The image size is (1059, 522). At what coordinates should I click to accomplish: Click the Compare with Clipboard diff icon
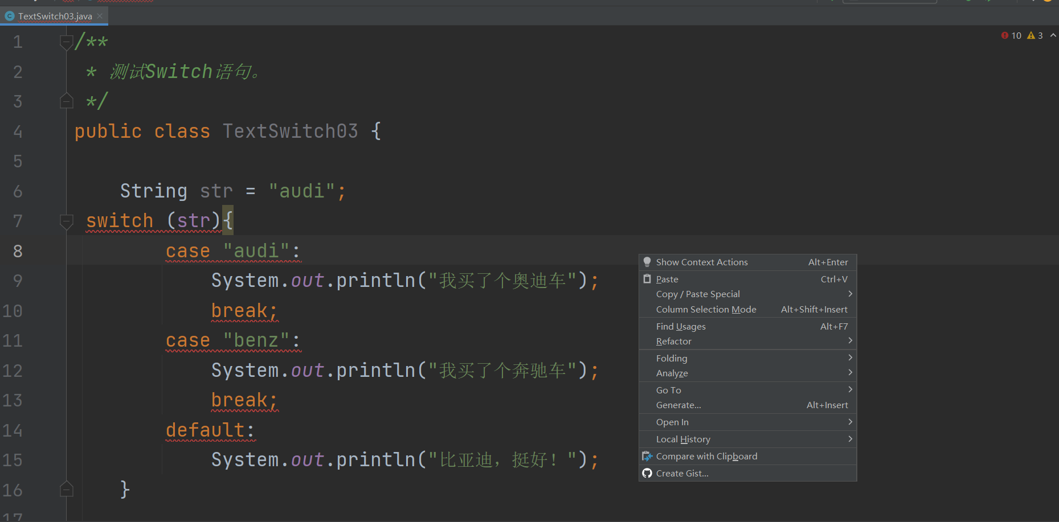(x=647, y=457)
